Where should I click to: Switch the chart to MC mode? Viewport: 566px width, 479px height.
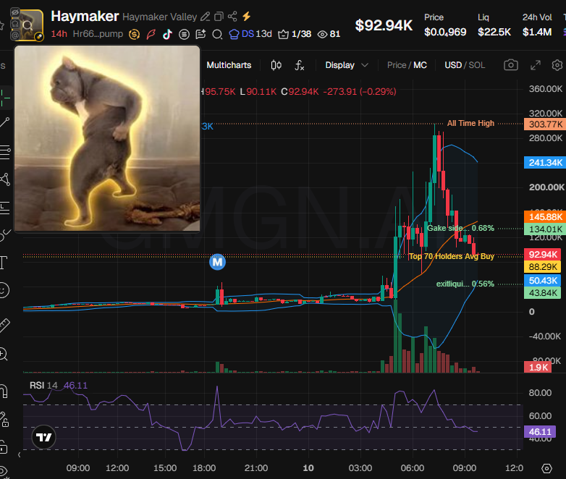pos(421,65)
